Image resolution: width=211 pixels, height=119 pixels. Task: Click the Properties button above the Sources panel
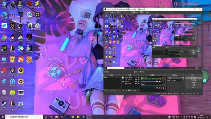[x=136, y=72]
